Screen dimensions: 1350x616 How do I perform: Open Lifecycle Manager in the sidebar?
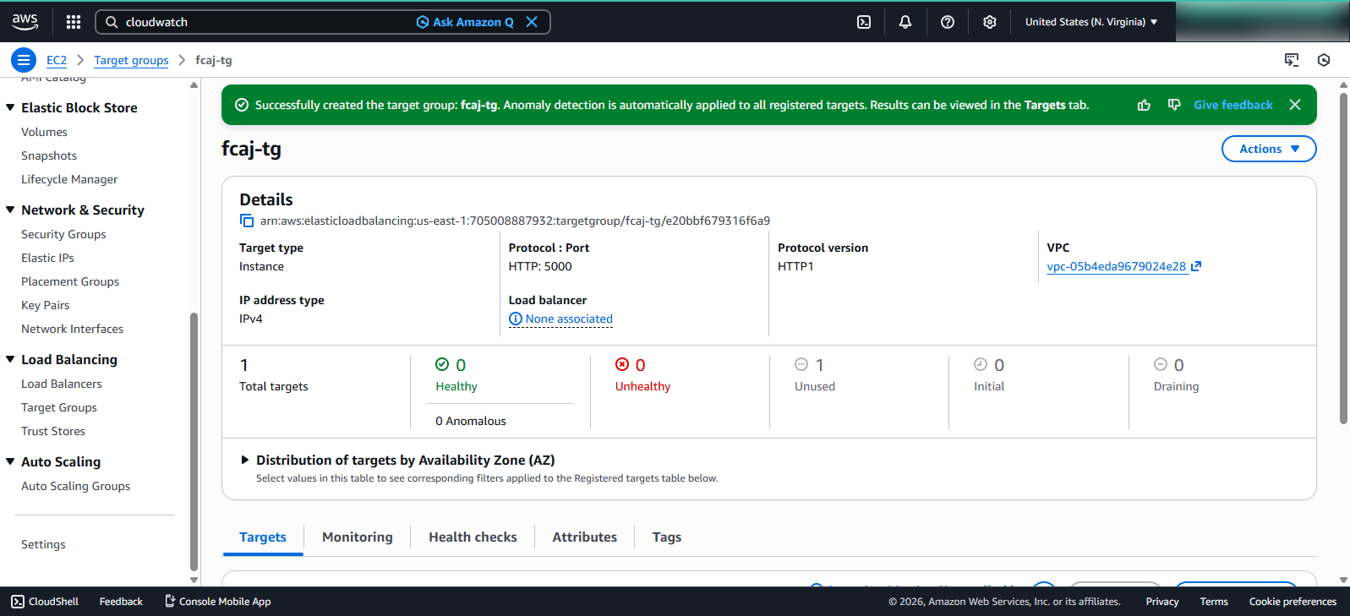click(69, 179)
